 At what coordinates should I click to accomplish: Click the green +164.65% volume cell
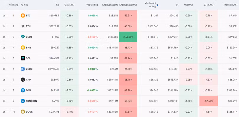click(128, 37)
